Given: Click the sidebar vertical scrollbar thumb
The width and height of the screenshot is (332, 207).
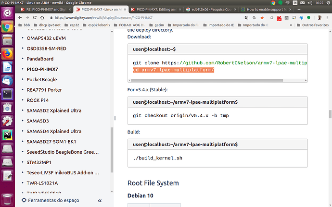Looking at the screenshot, I should click(112, 150).
